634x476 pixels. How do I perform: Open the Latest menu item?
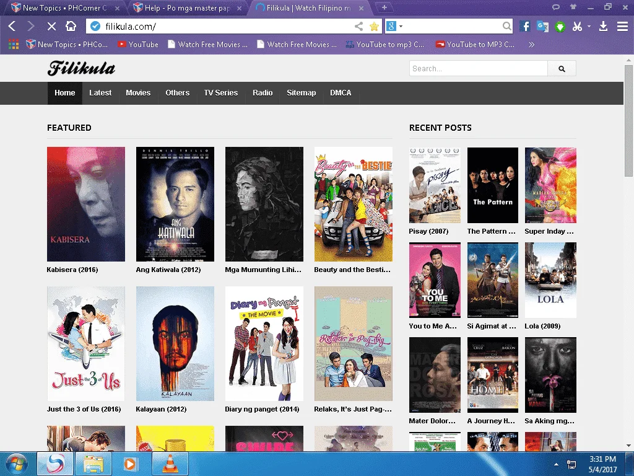click(100, 93)
